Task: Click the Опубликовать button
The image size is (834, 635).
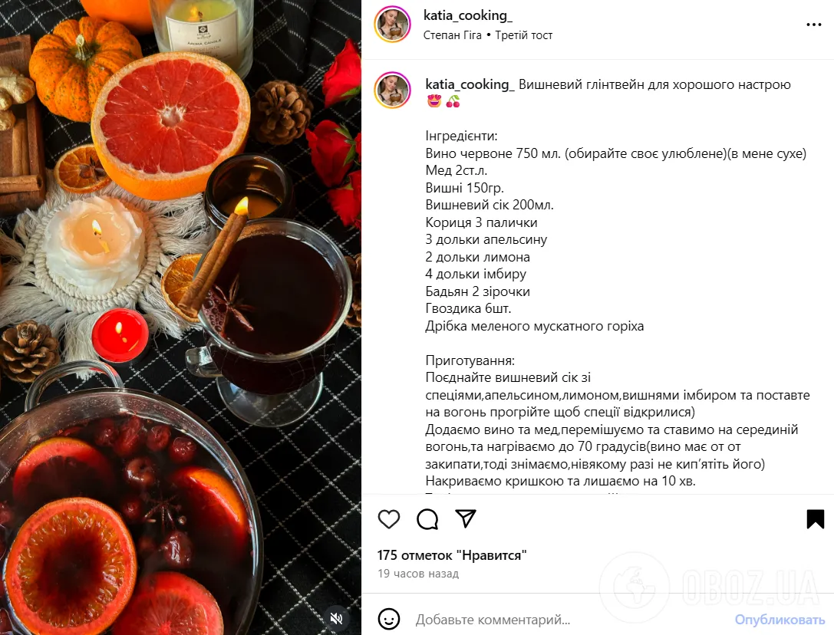Action: (780, 620)
